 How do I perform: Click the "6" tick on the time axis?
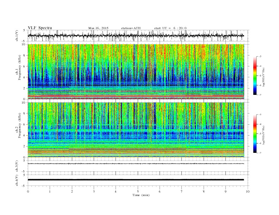tap(160, 191)
